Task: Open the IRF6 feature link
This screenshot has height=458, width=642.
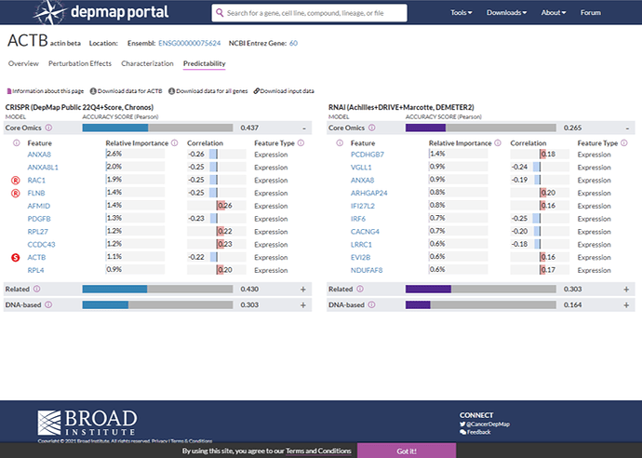Action: 358,219
